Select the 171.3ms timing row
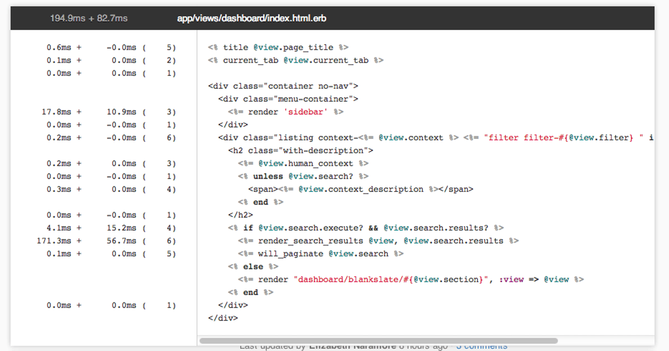The image size is (669, 351). (106, 241)
